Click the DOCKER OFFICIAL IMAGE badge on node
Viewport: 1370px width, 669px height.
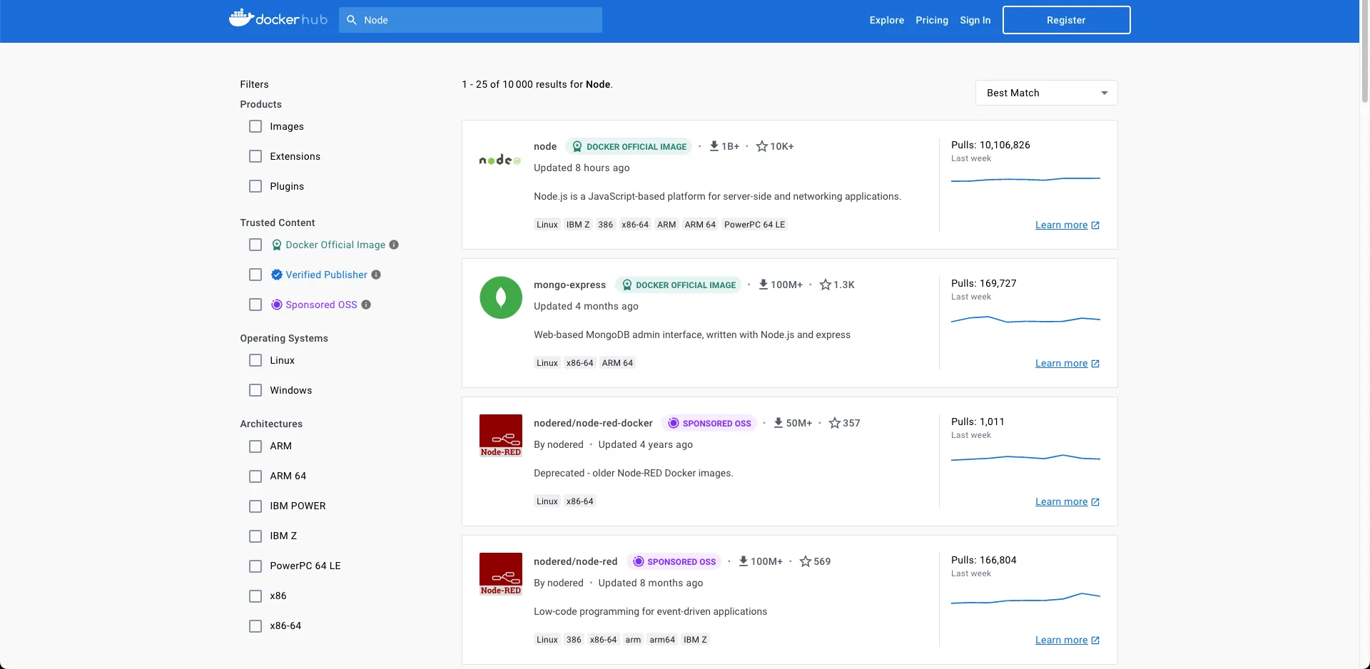[629, 146]
